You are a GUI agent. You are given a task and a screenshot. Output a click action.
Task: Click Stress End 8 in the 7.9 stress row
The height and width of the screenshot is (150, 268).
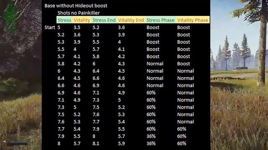click(x=94, y=136)
